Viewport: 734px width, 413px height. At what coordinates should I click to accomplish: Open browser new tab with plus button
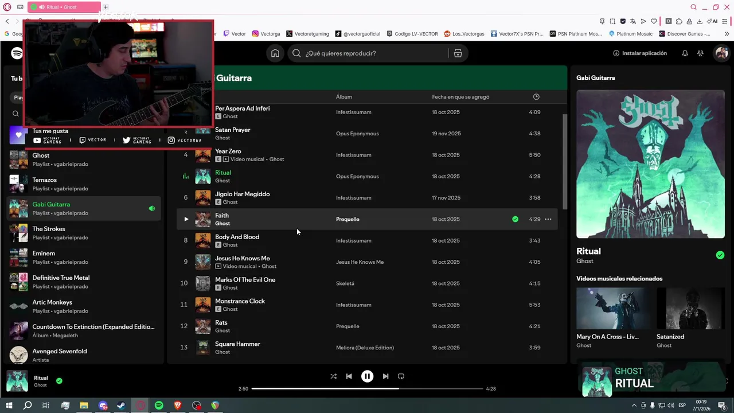(106, 7)
